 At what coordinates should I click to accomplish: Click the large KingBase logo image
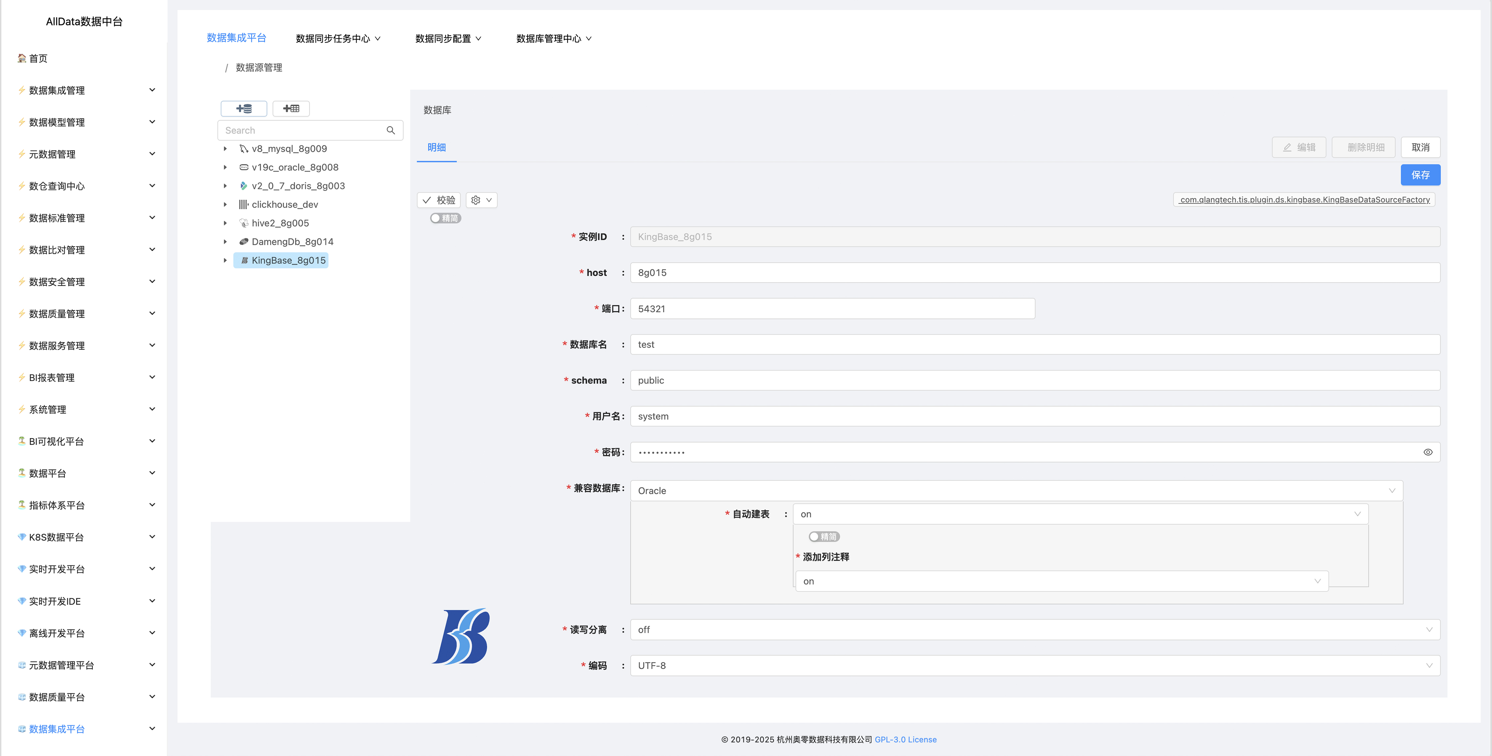pos(461,636)
